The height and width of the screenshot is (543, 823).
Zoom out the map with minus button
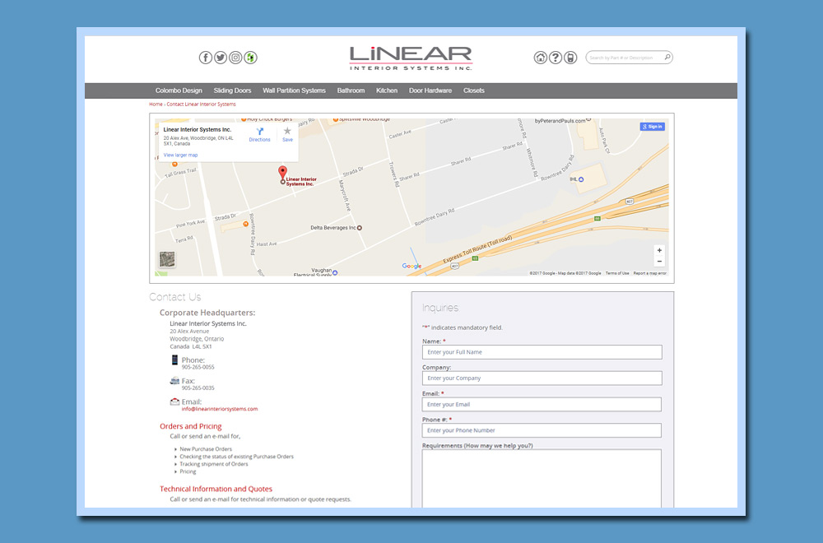(659, 262)
